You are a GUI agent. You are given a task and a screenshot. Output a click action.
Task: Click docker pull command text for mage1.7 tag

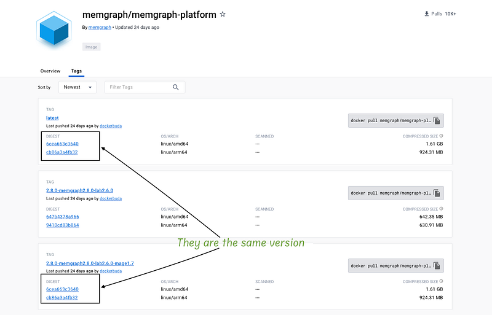(391, 266)
